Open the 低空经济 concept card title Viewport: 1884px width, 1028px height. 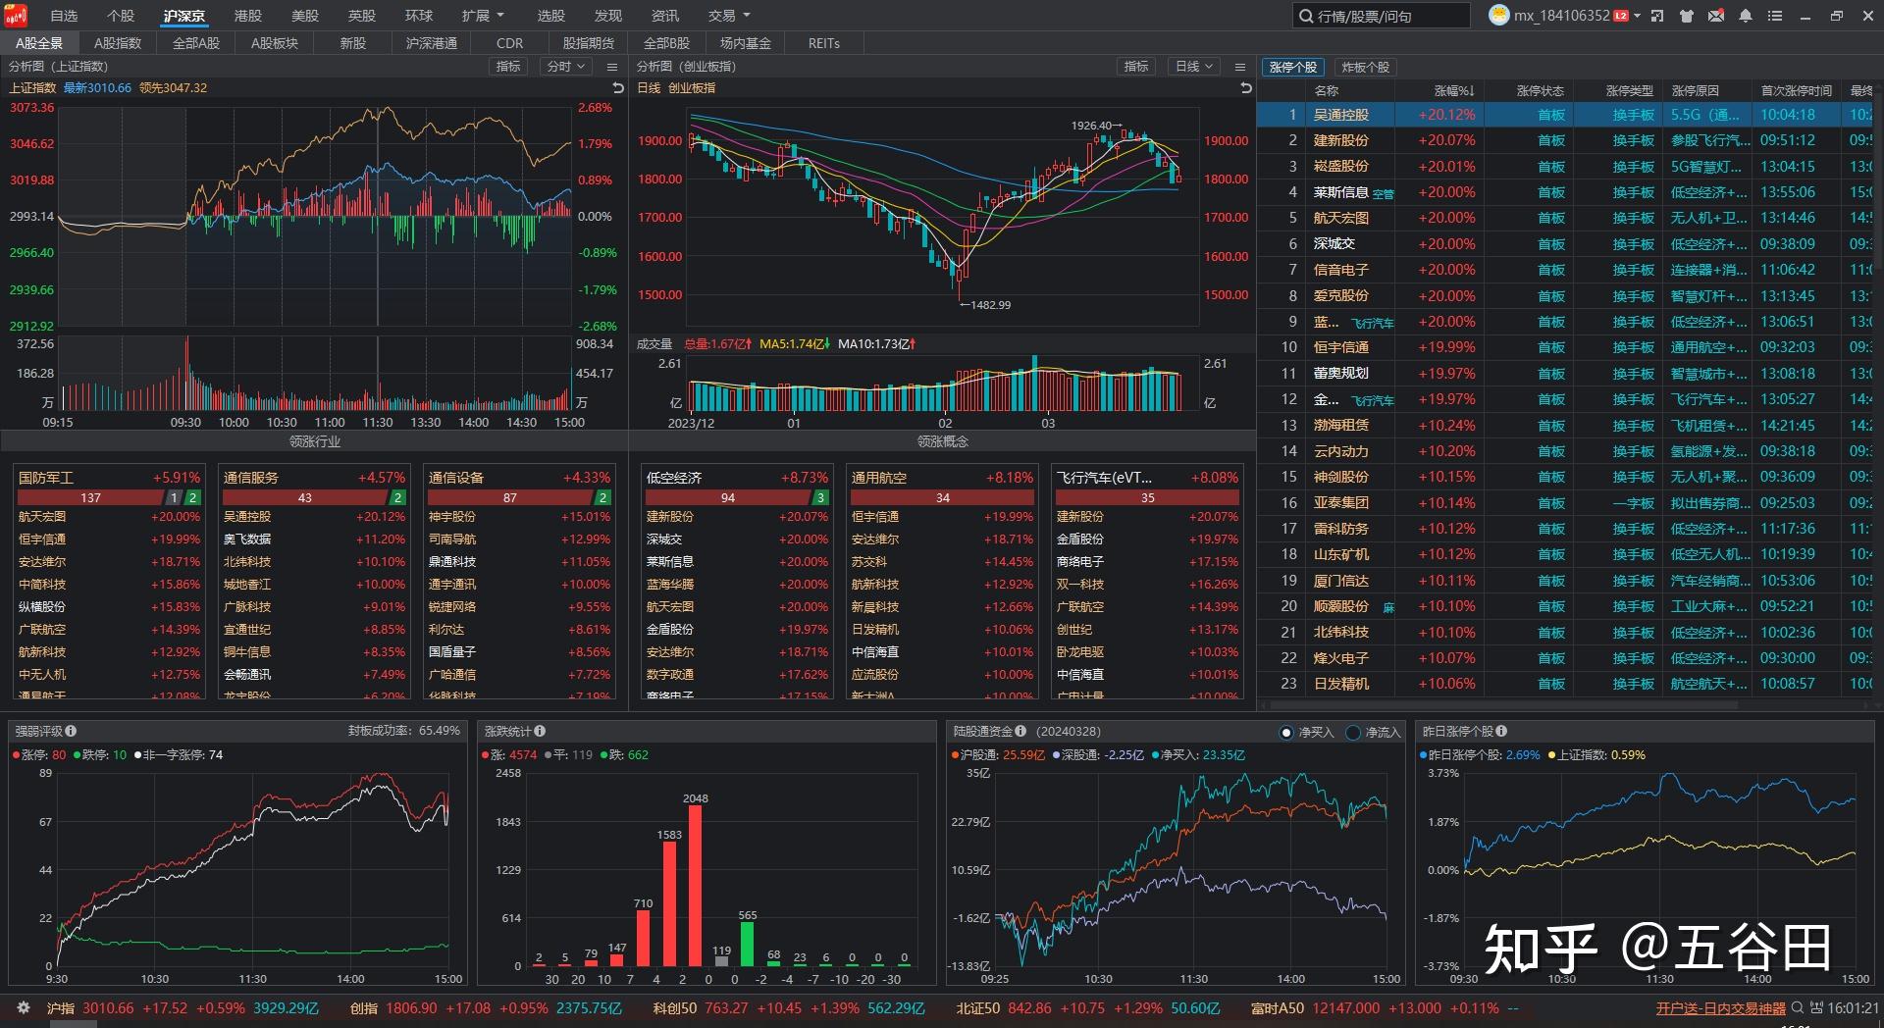(674, 478)
